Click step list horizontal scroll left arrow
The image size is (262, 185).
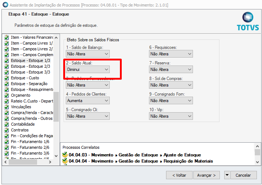(x=5, y=162)
